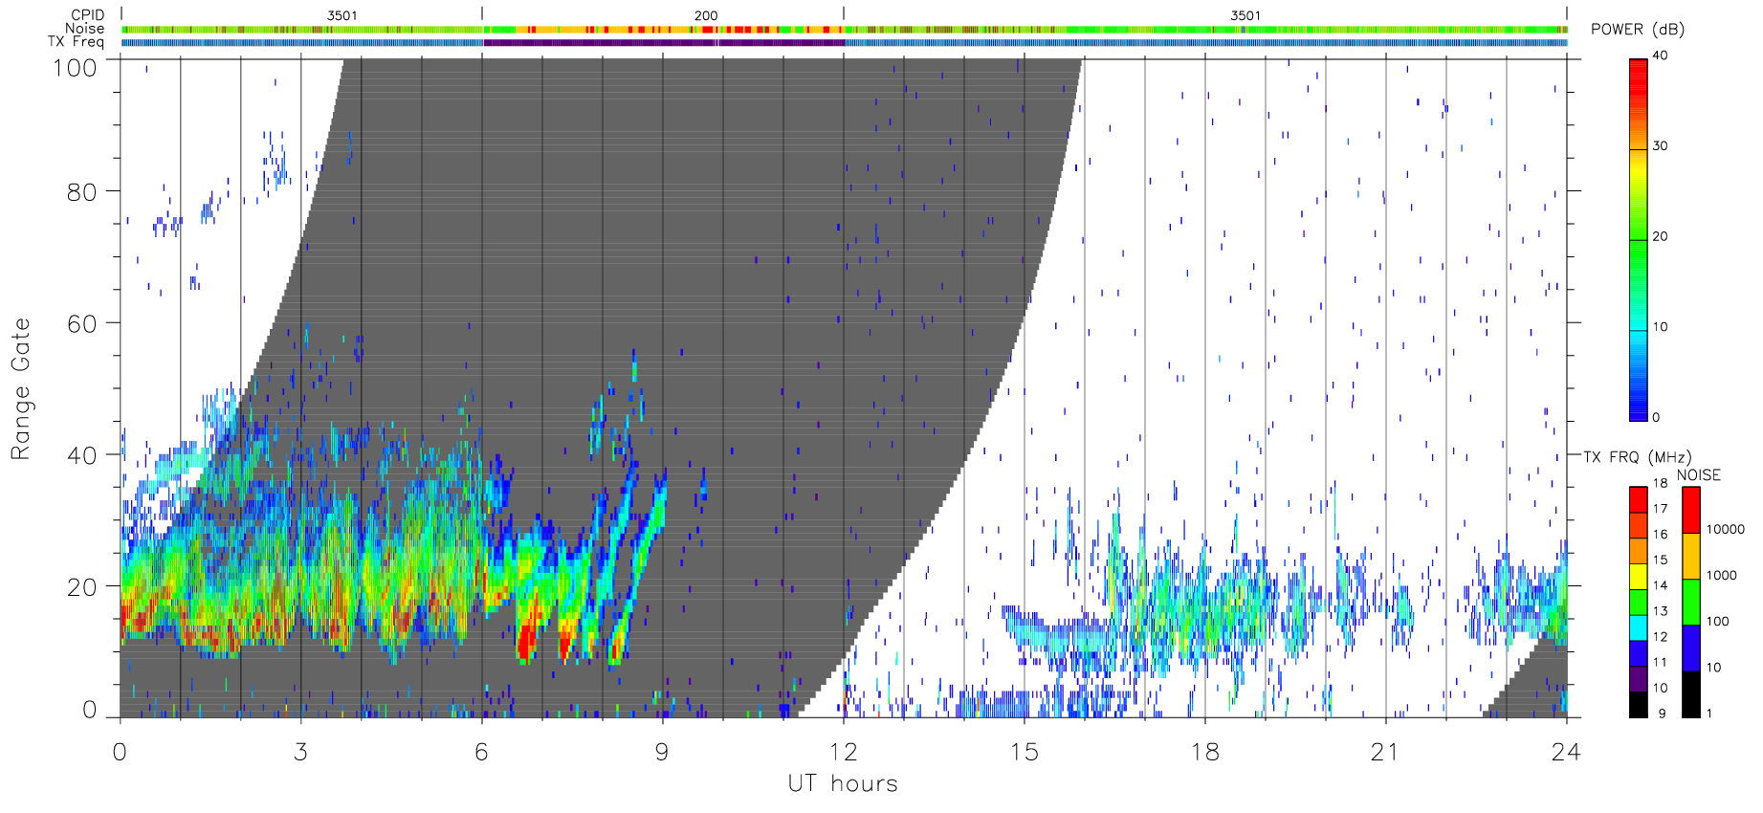Select the cyan segment of the TX FRQ colorbar

[x=1639, y=628]
